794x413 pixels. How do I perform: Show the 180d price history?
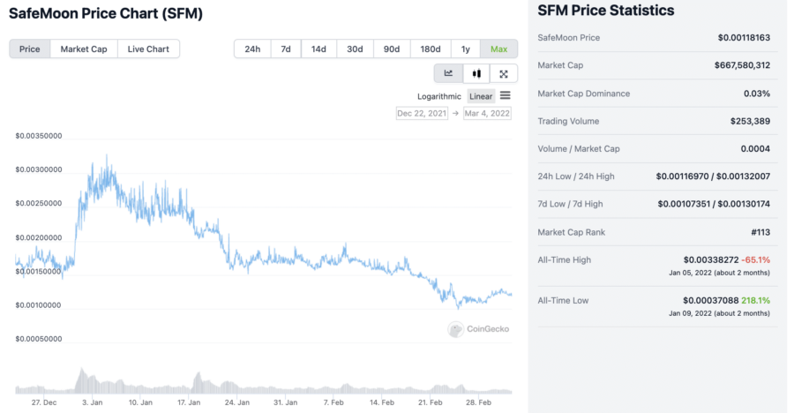tap(431, 49)
